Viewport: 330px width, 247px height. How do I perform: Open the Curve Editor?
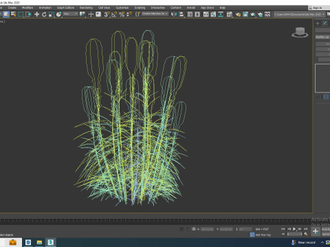click(x=213, y=14)
